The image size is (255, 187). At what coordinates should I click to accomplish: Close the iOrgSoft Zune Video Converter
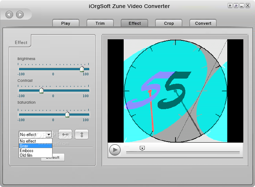[248, 6]
